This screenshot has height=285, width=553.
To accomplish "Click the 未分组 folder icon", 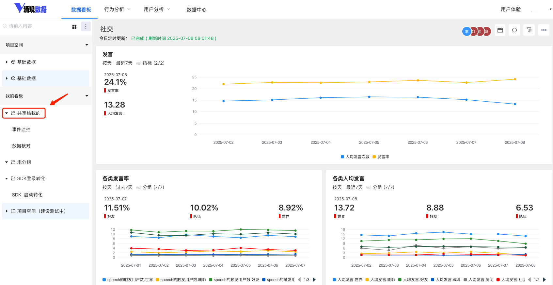I will click(x=13, y=162).
